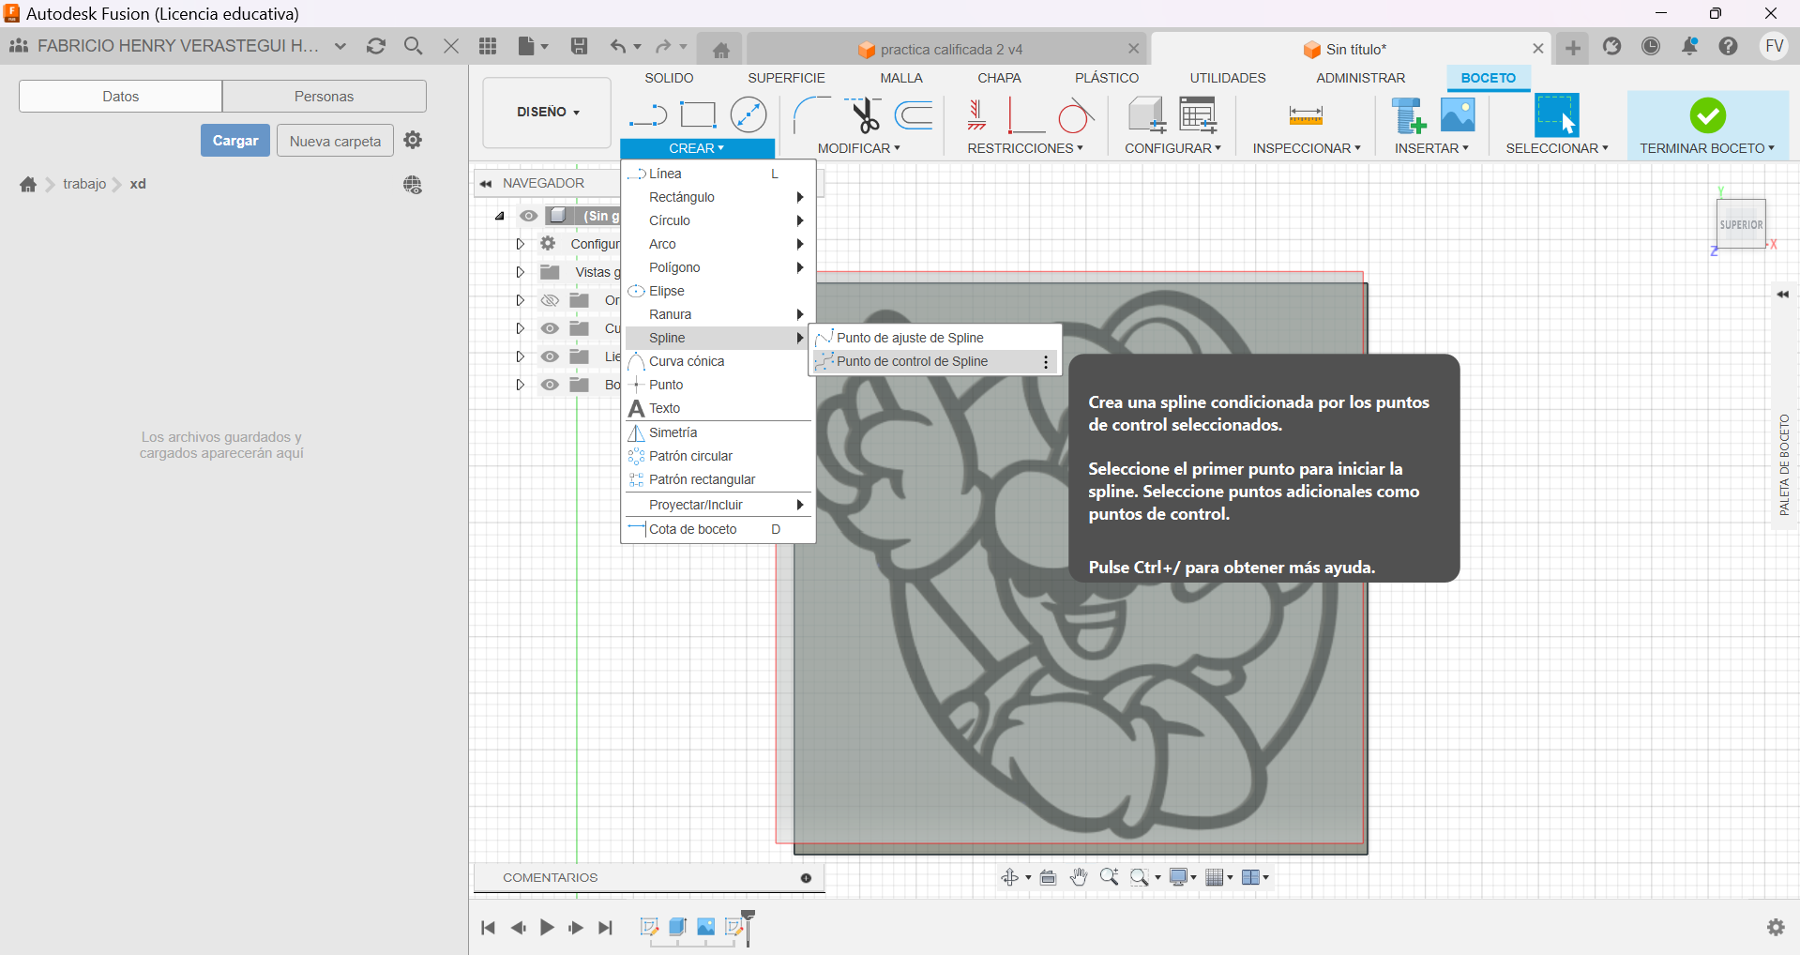Select the Fillet tool icon
Screen dimensions: 1800x955
[x=811, y=115]
